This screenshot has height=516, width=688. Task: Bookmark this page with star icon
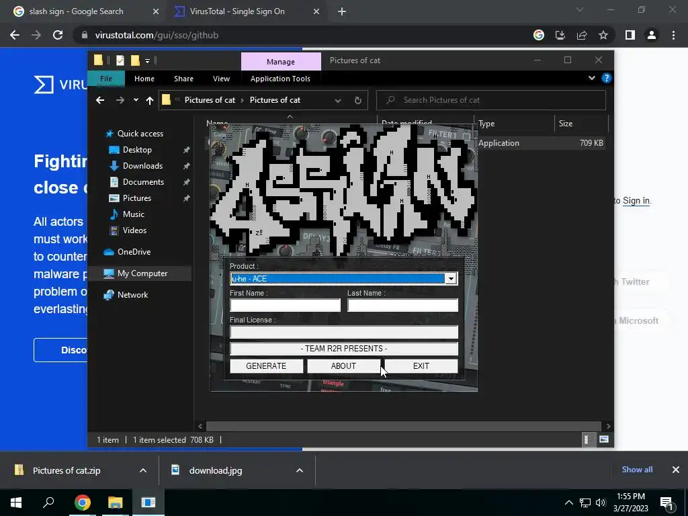click(x=603, y=35)
